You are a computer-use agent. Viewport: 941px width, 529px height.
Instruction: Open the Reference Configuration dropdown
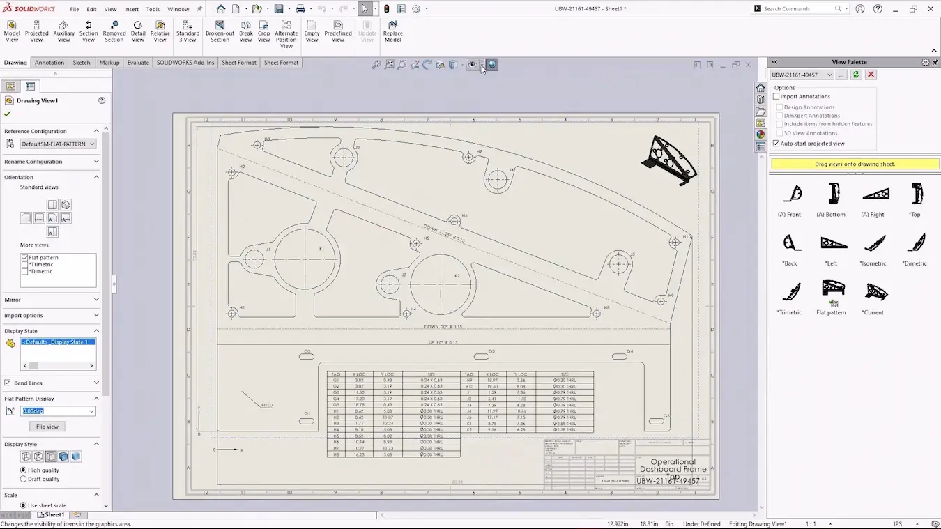[x=59, y=144]
